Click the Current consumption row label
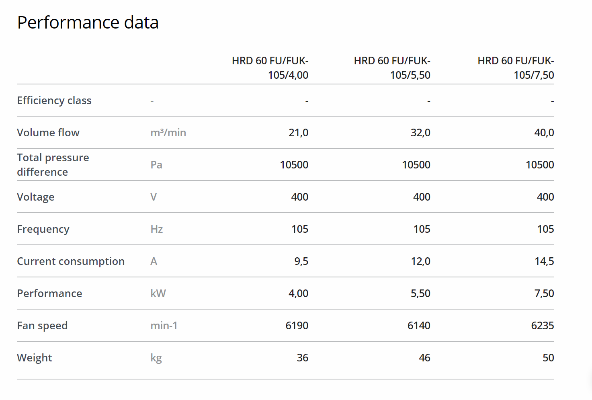The width and height of the screenshot is (592, 400). (x=71, y=261)
